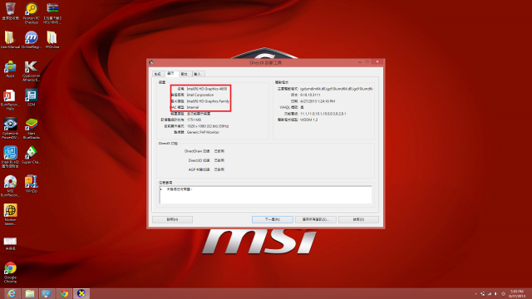532x299 pixels.
Task: Switch to Chrome in the taskbar
Action: 64,293
